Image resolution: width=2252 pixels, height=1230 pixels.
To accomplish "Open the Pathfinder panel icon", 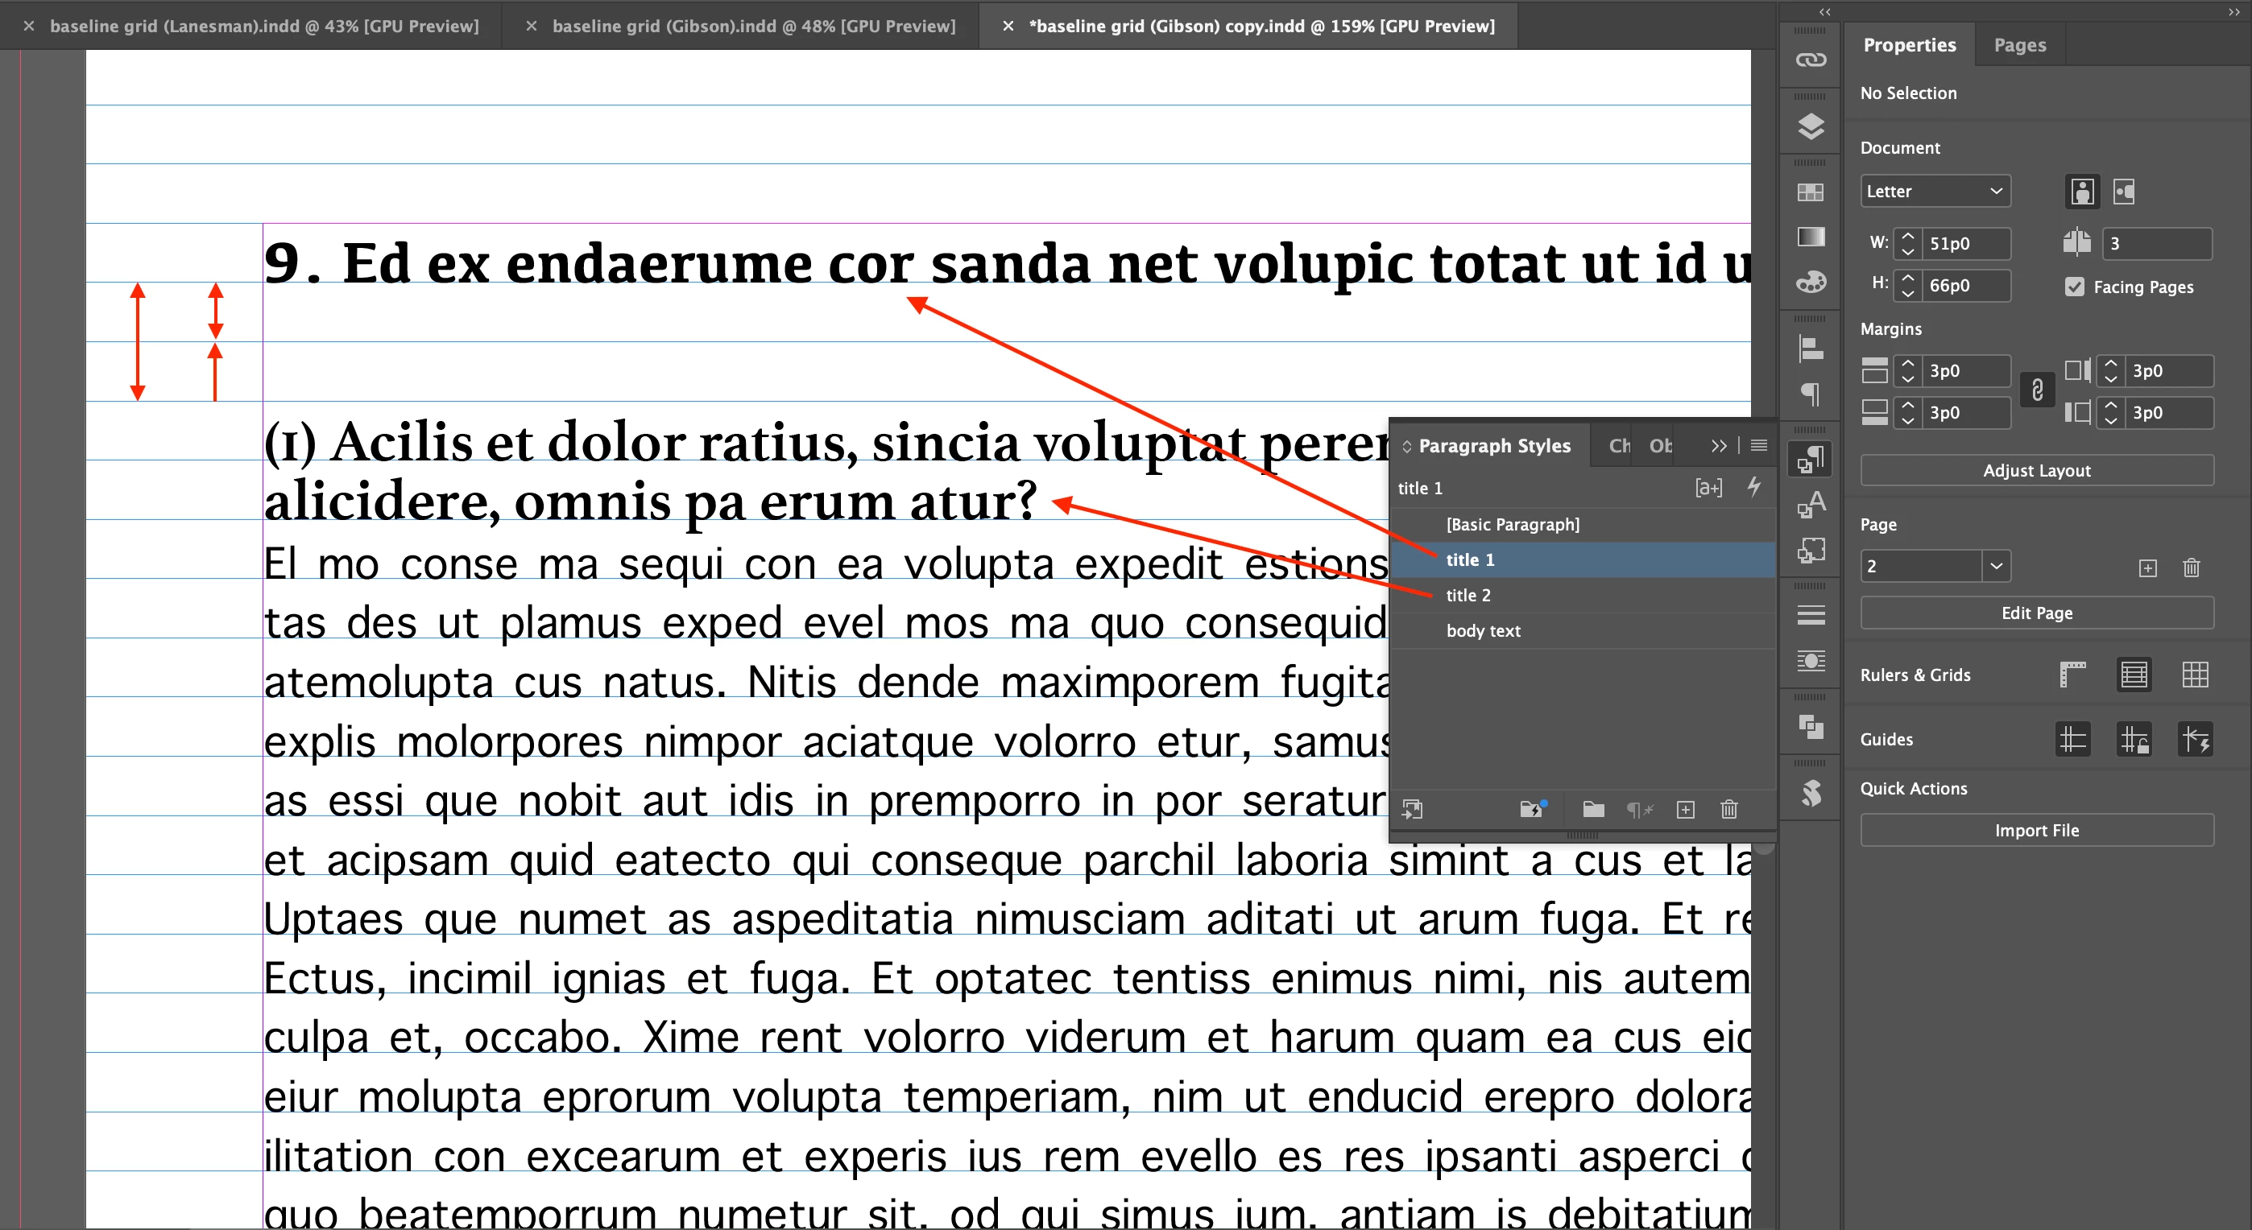I will (x=1811, y=727).
